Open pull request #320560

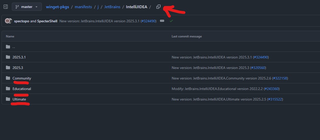[258, 68]
